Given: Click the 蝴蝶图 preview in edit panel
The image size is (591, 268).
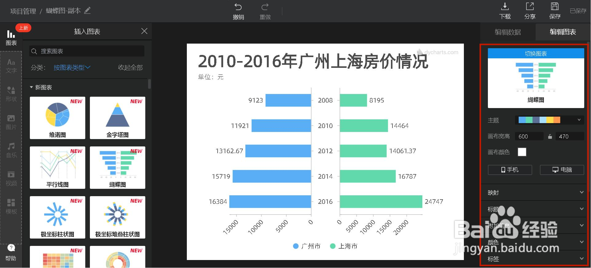Looking at the screenshot, I should 536,83.
